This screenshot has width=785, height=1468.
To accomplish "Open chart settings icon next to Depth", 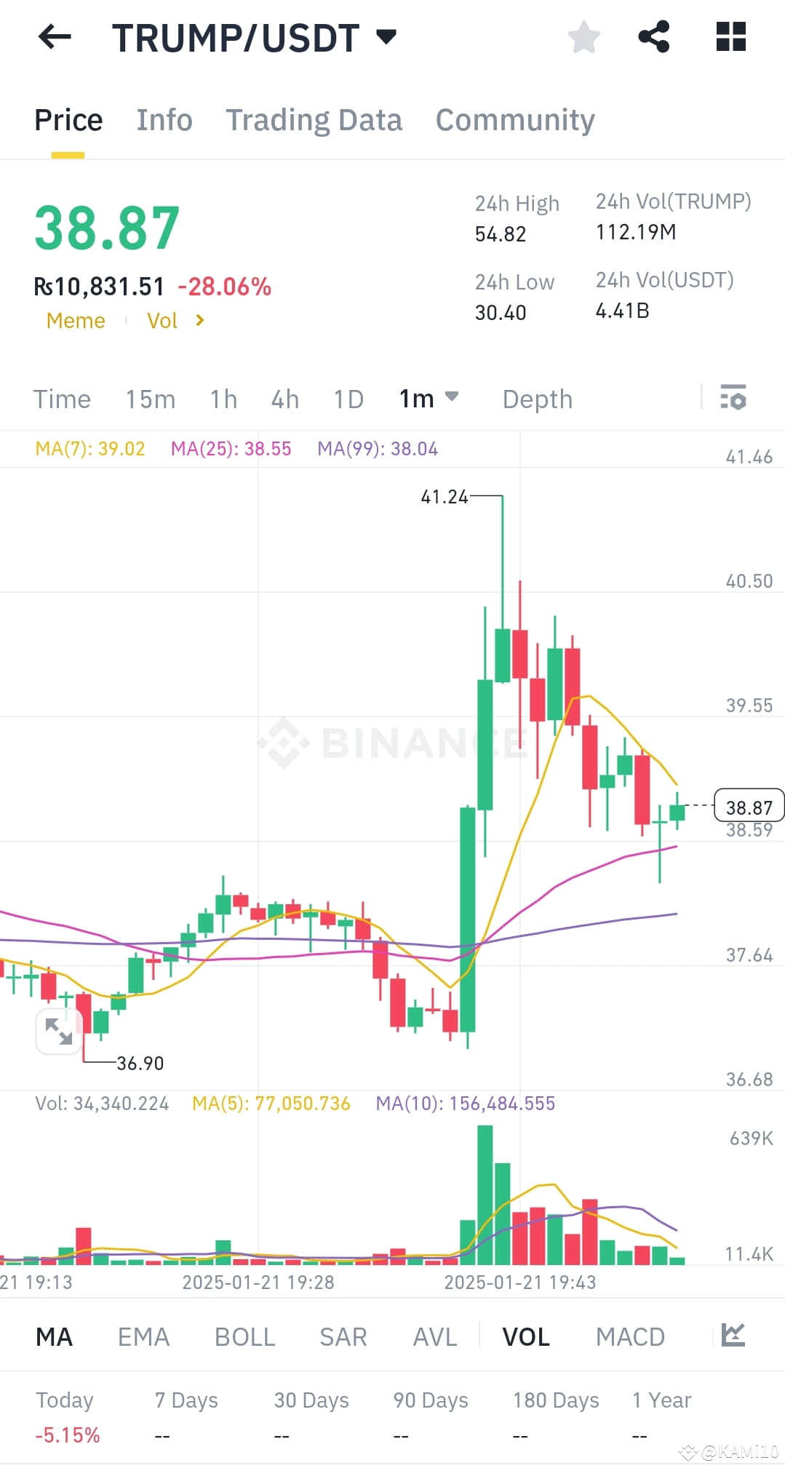I will click(x=733, y=398).
